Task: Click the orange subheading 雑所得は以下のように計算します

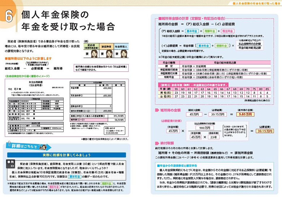Action: [x=28, y=59]
